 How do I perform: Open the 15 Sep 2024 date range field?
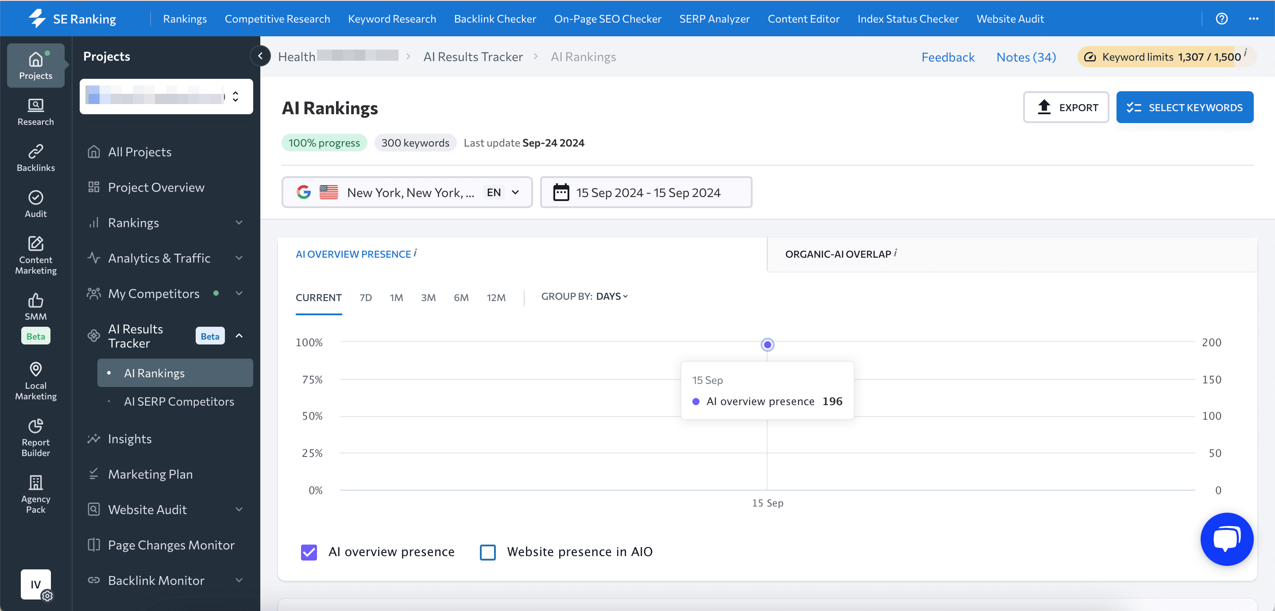(646, 192)
